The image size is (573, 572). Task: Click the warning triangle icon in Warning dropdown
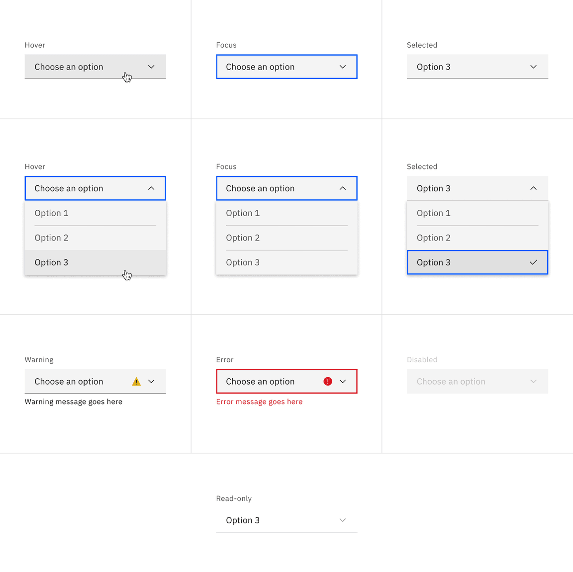click(136, 381)
